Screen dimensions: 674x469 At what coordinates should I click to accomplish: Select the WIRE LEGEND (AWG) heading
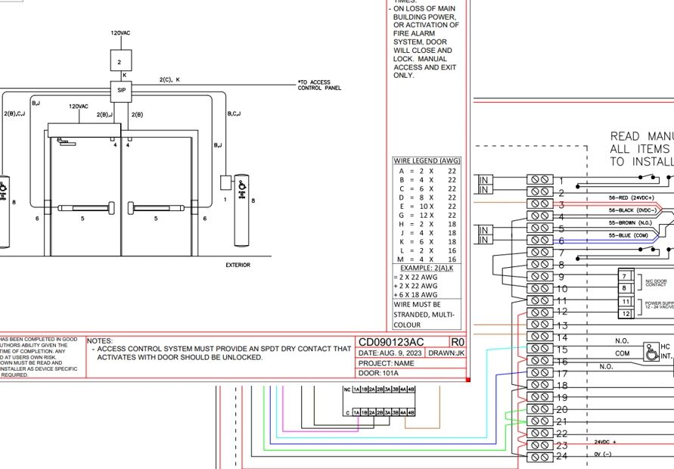click(426, 161)
